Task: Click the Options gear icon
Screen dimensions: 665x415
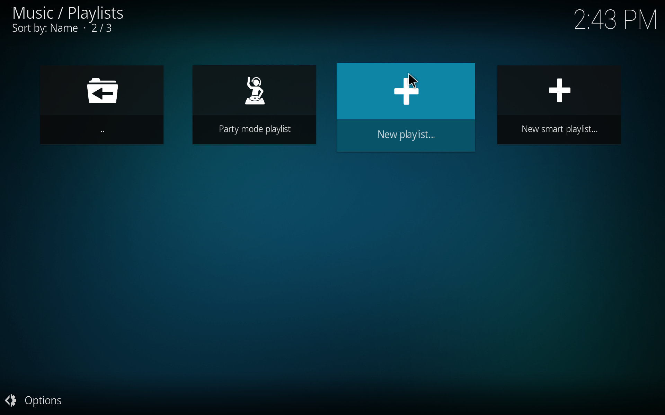Action: click(11, 400)
